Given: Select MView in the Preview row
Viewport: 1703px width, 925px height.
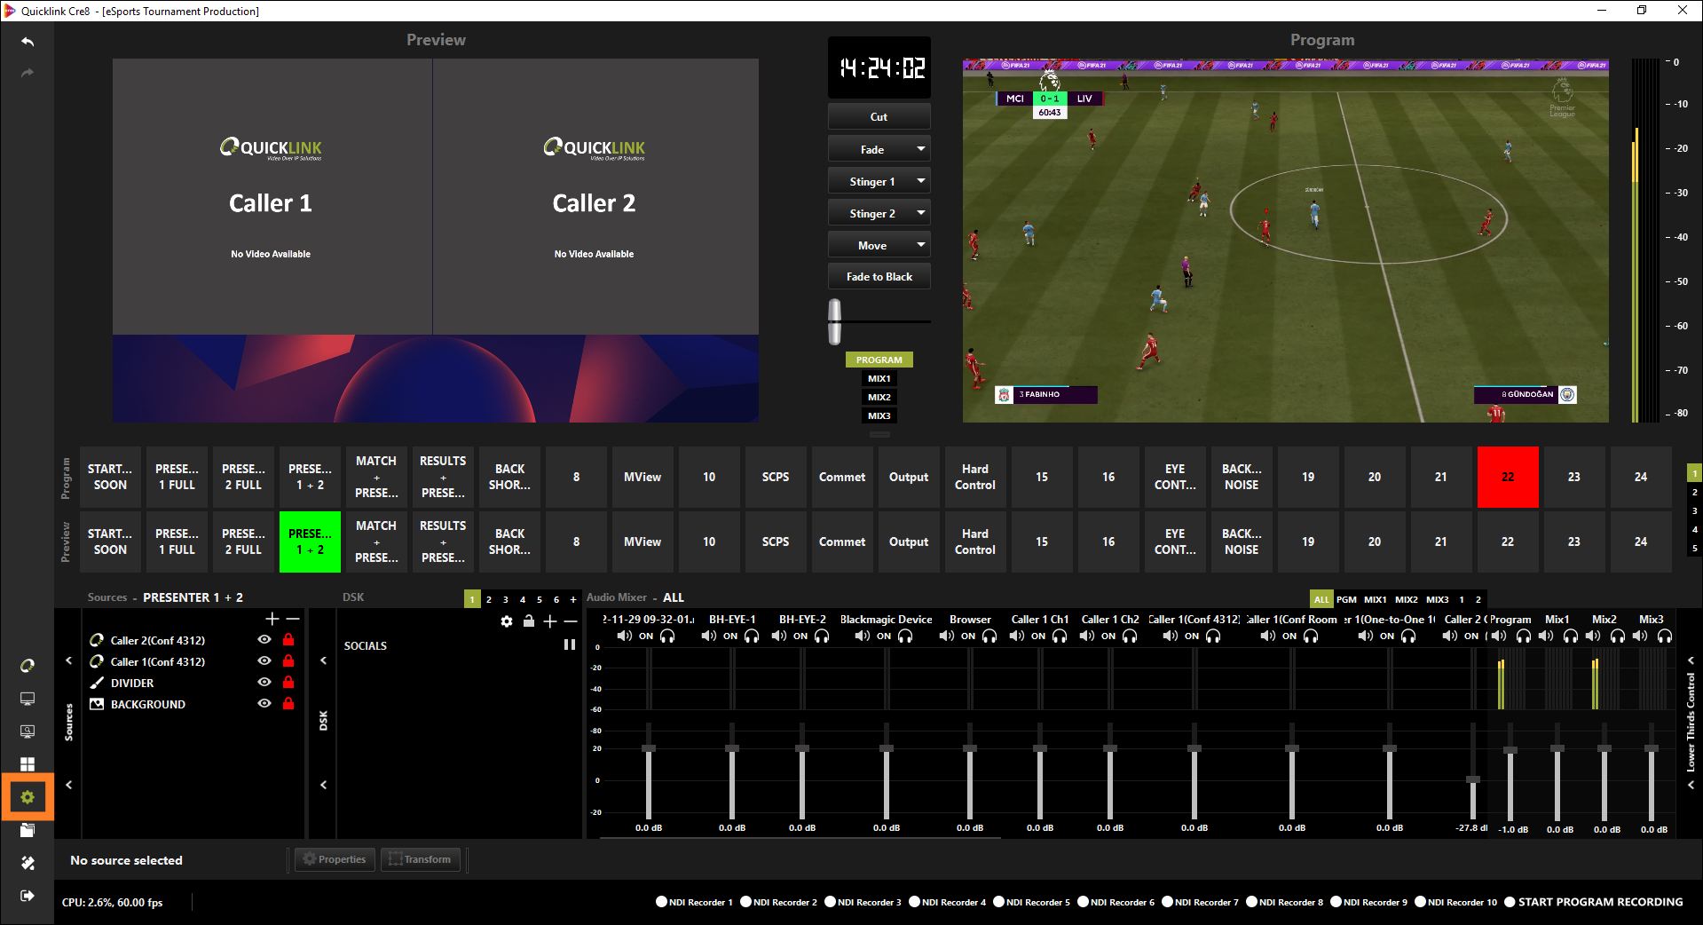Looking at the screenshot, I should (643, 542).
